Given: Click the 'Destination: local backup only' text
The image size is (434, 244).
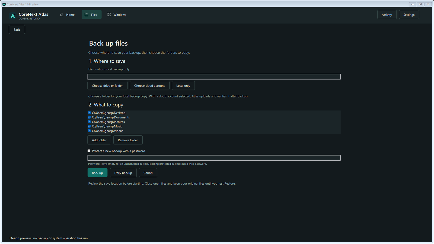Looking at the screenshot, I should [x=109, y=69].
